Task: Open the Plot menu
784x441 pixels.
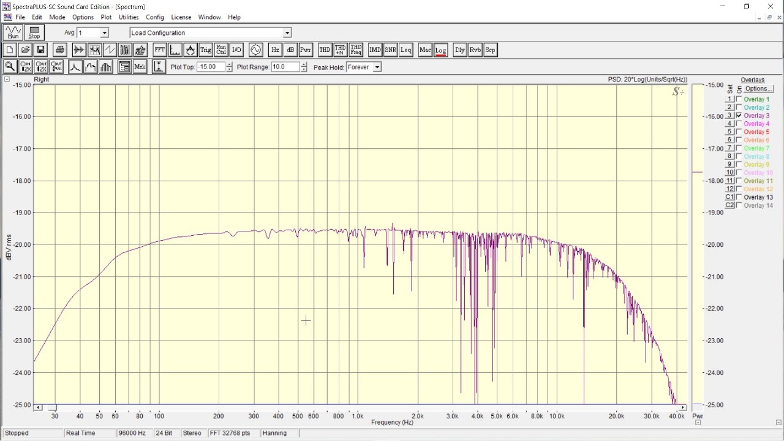Action: (106, 17)
